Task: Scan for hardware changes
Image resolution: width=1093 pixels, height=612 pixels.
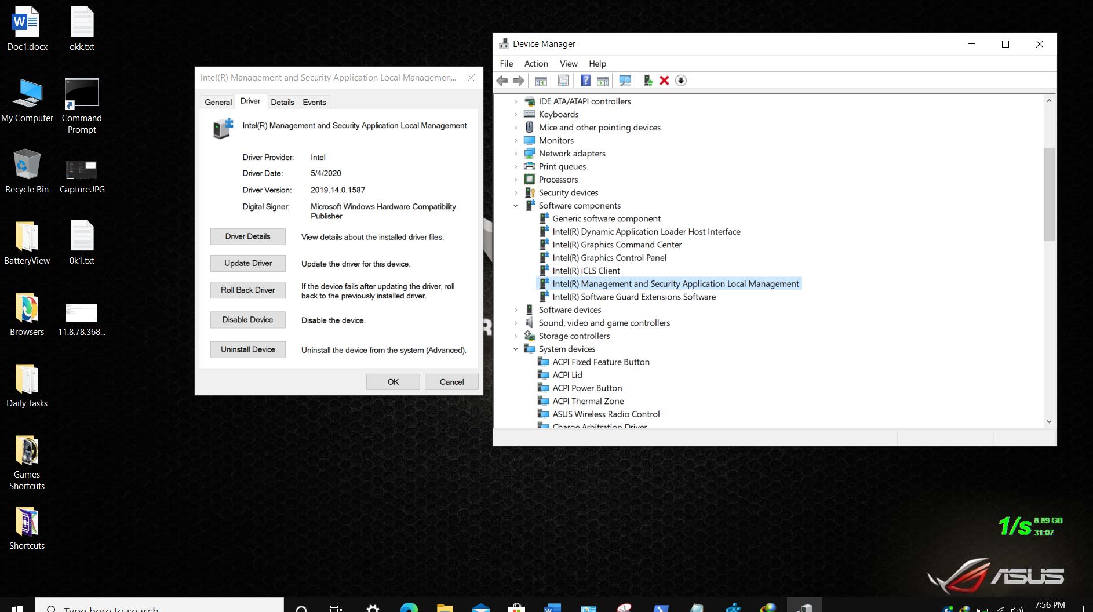Action: coord(625,81)
